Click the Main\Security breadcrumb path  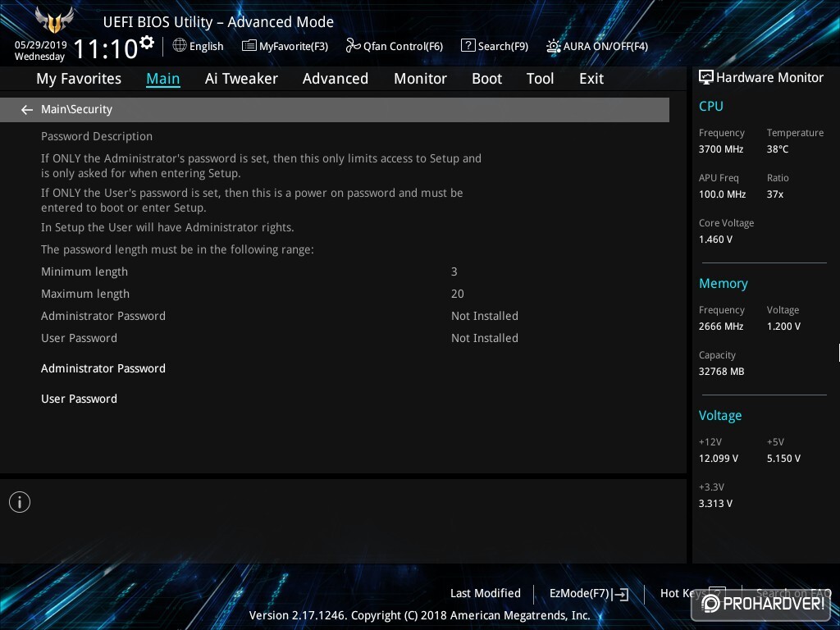coord(76,109)
